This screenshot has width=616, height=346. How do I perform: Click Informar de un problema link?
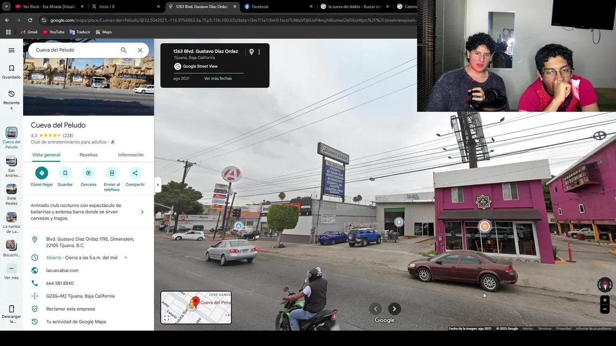(x=593, y=329)
